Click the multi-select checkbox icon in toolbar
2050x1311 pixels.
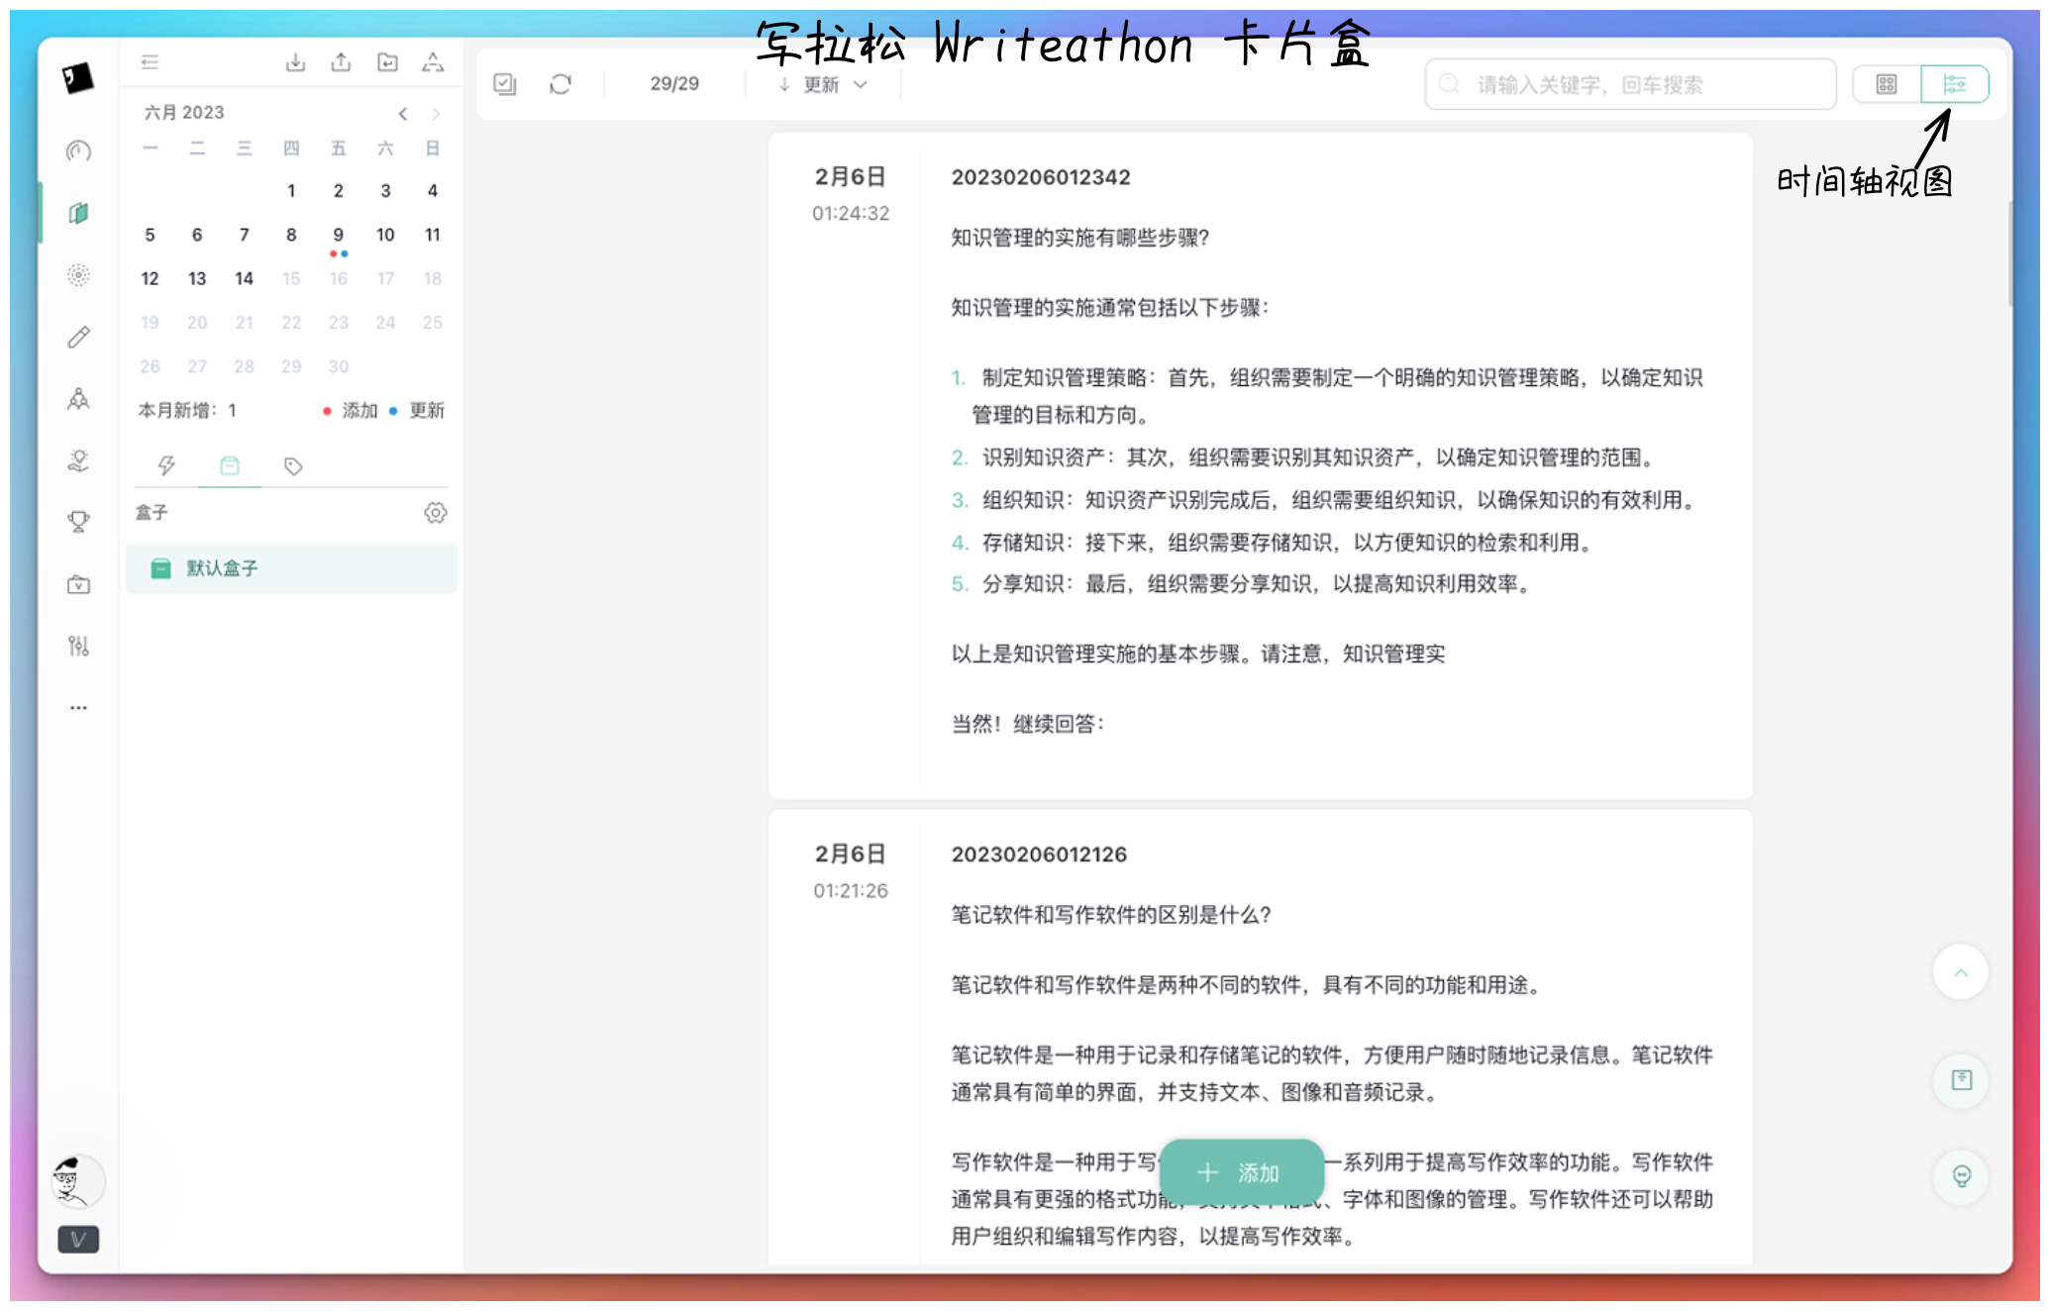click(505, 84)
